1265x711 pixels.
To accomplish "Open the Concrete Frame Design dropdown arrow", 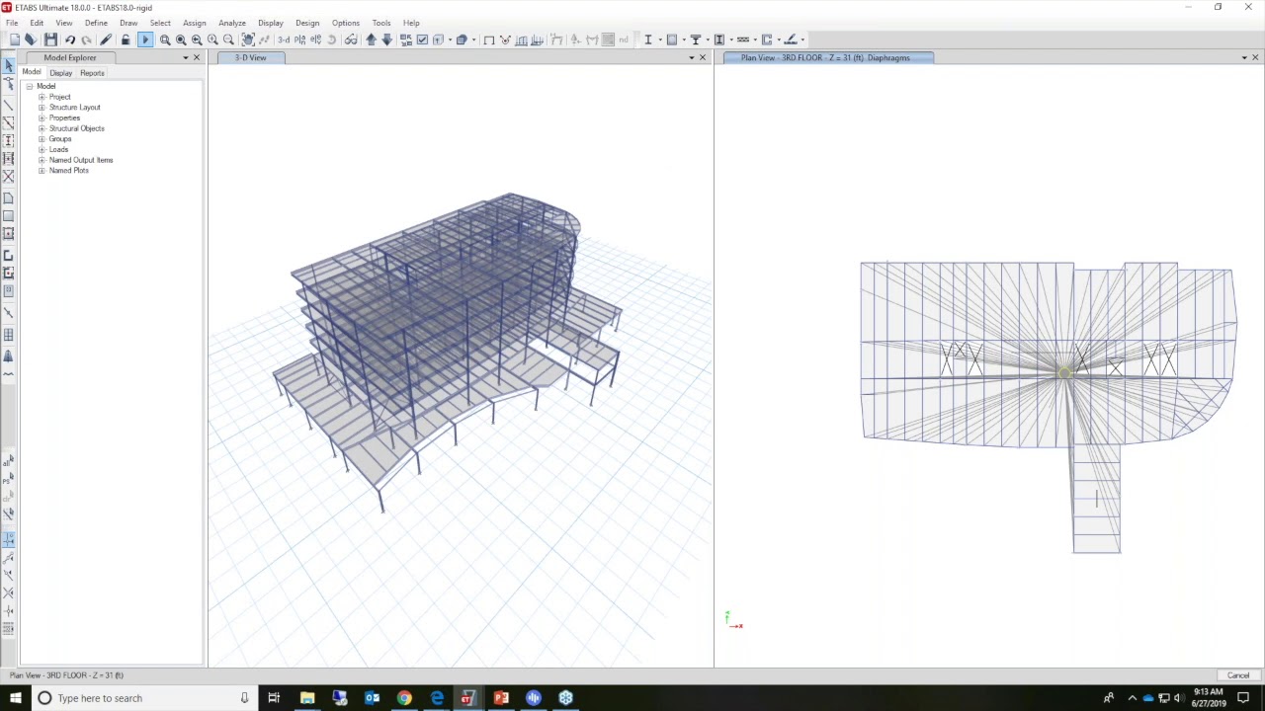I will pyautogui.click(x=683, y=39).
